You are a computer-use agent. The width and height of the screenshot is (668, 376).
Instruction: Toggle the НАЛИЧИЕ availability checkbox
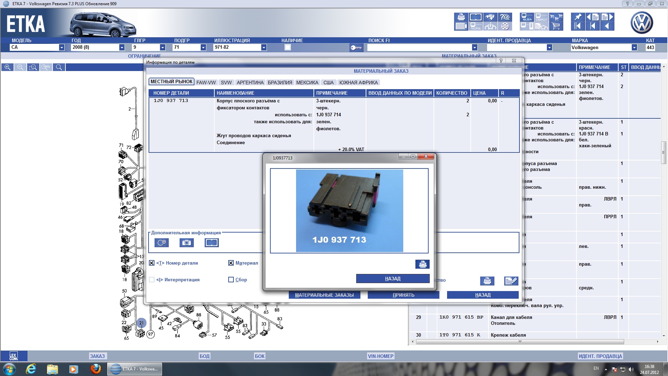288,47
